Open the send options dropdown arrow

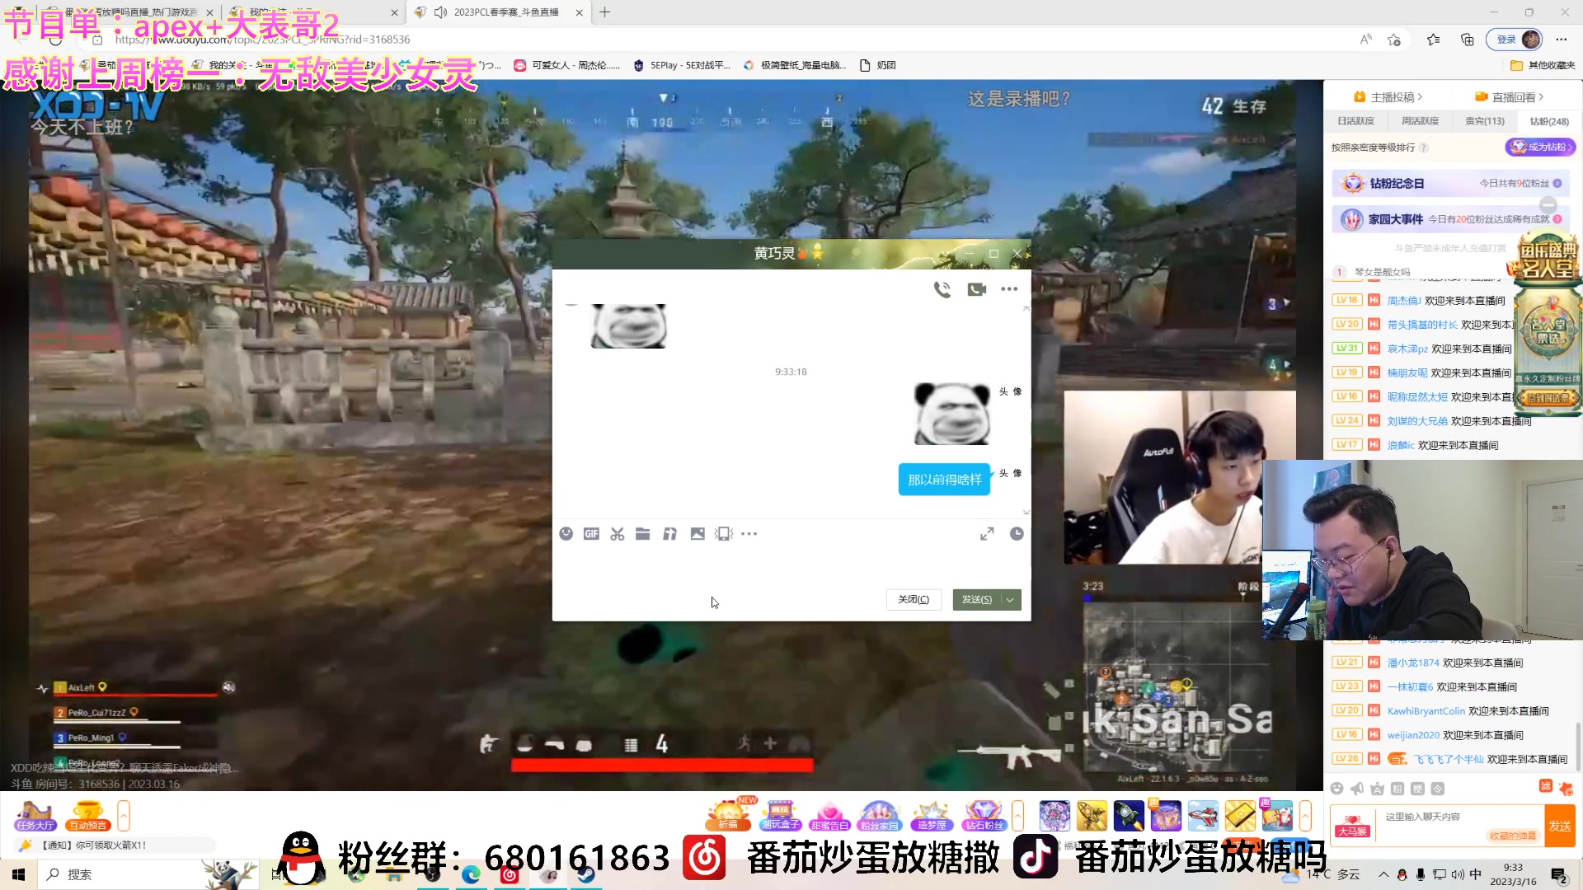(1011, 600)
